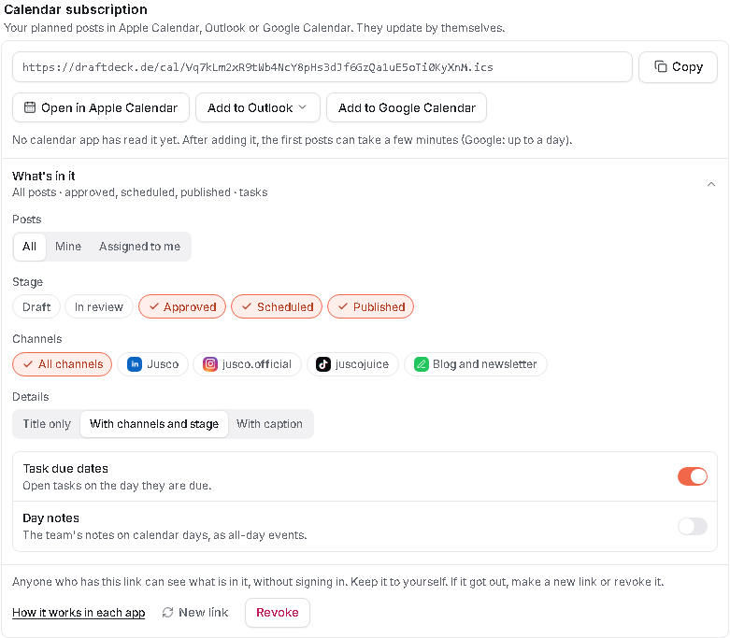Screen dimensions: 730x638
Task: Click the LinkedIn icon on Jusco chip
Action: tap(135, 364)
